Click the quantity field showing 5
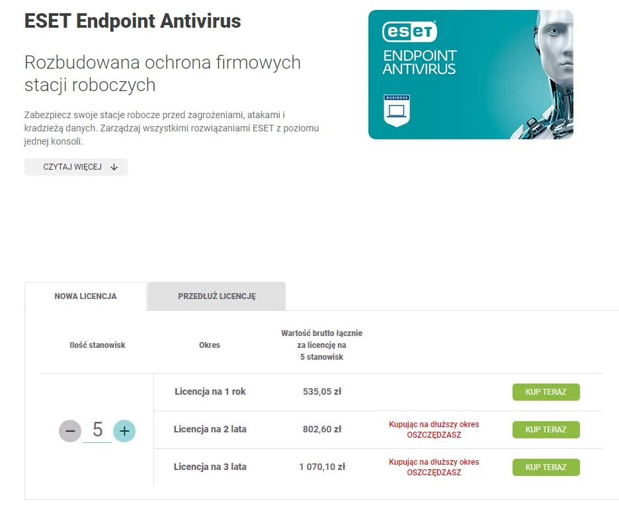 (97, 430)
